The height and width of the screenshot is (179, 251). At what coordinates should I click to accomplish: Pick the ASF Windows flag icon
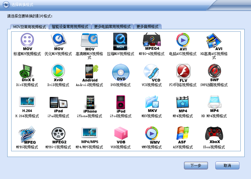183,135
